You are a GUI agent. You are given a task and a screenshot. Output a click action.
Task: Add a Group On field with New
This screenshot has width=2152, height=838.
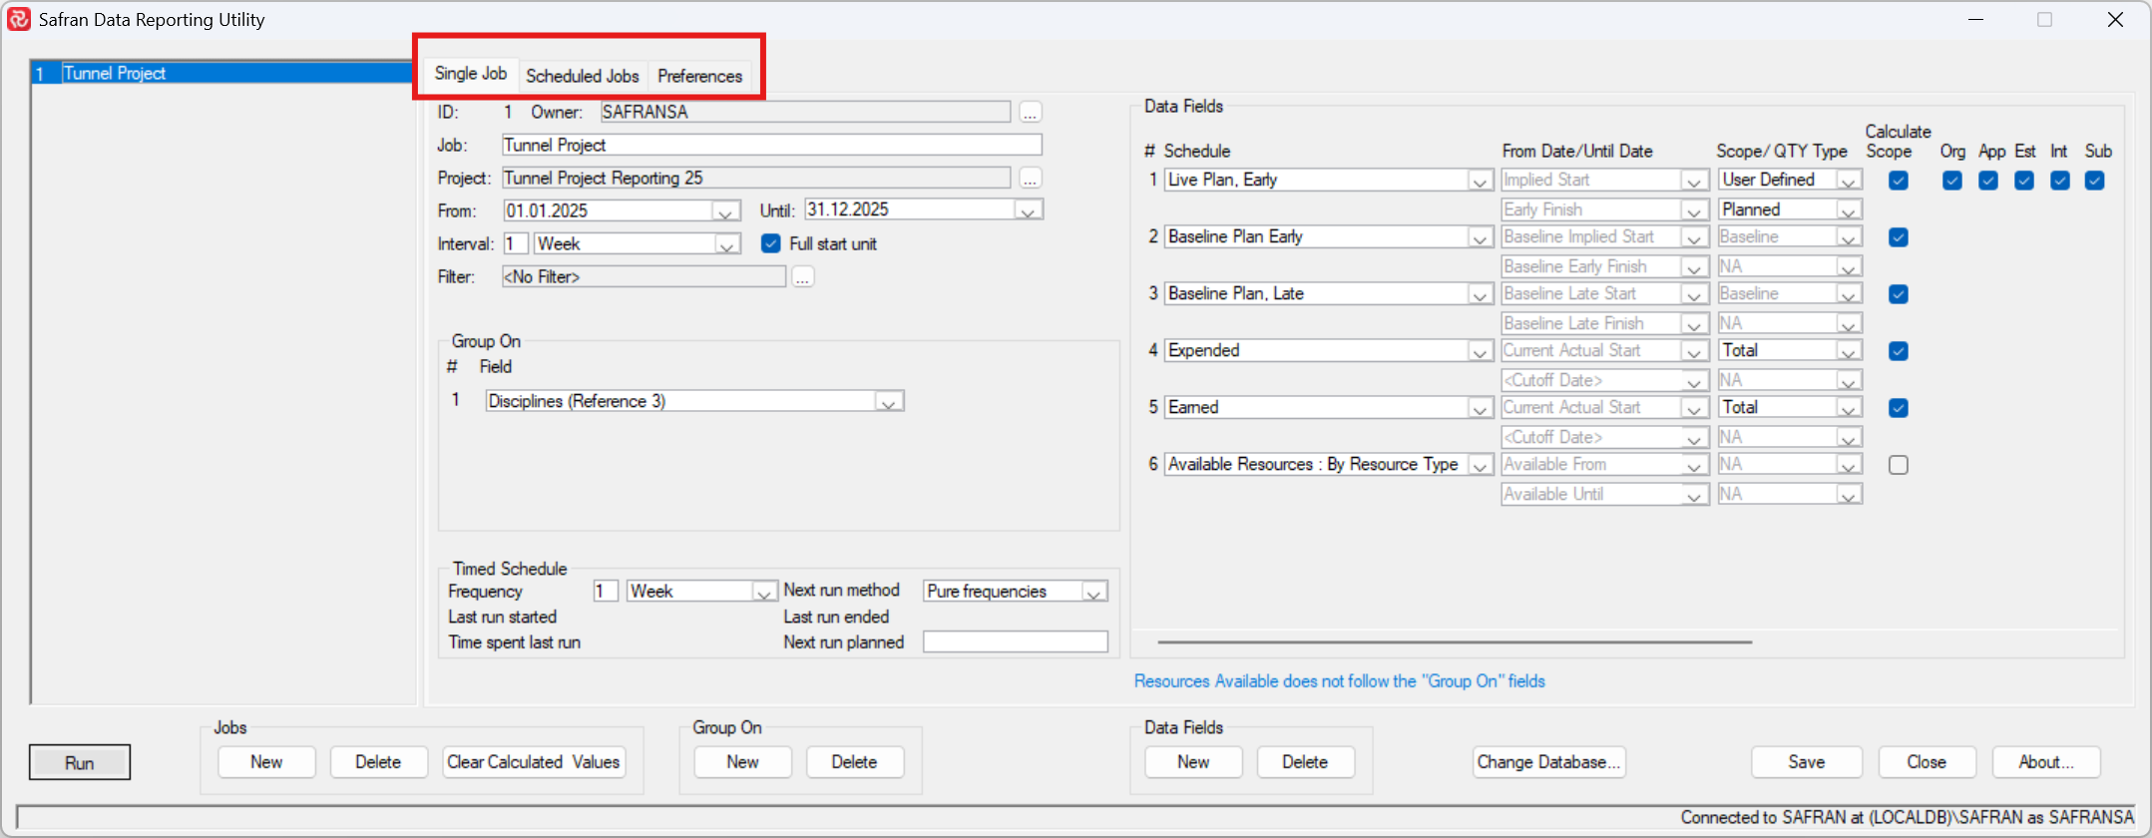coord(742,762)
